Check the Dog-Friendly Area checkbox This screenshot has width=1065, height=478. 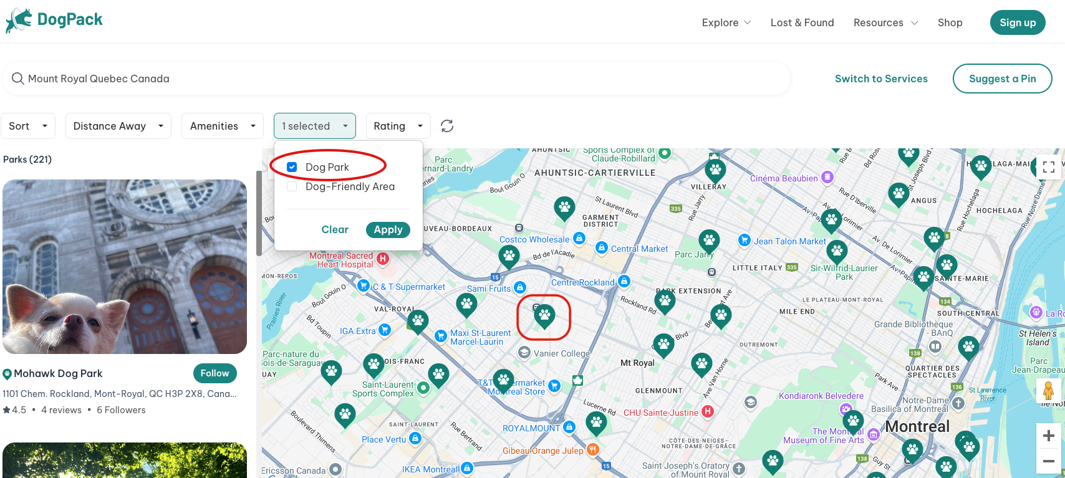(x=292, y=186)
